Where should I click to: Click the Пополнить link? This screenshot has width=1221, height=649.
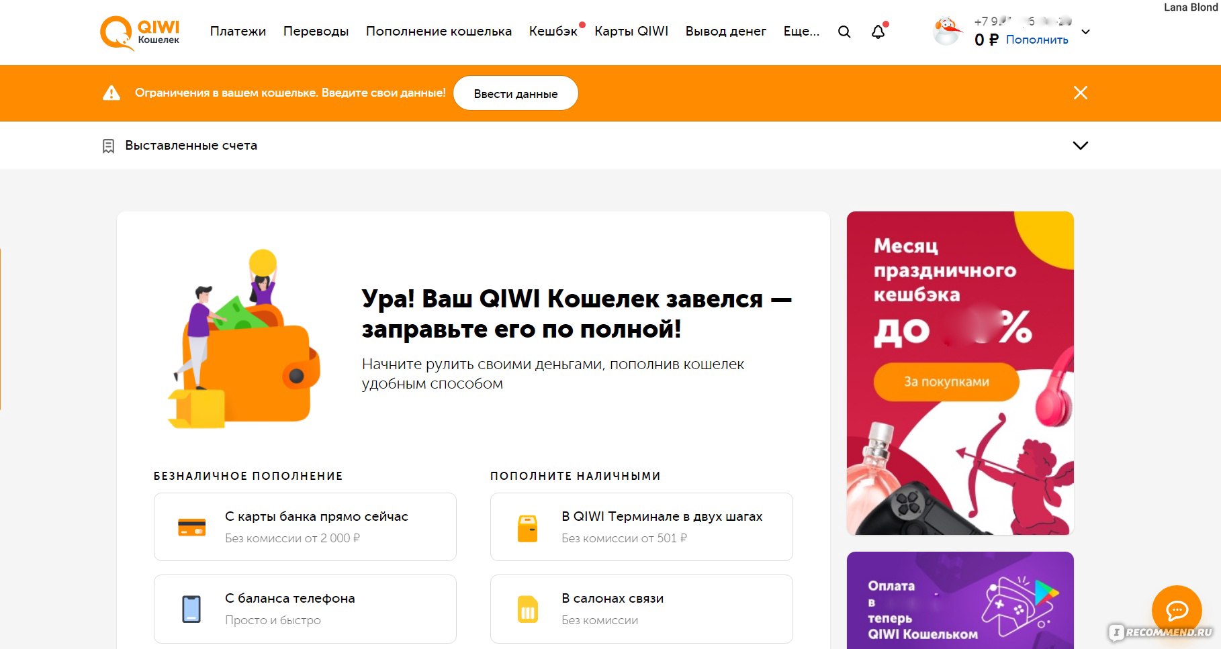click(1037, 40)
